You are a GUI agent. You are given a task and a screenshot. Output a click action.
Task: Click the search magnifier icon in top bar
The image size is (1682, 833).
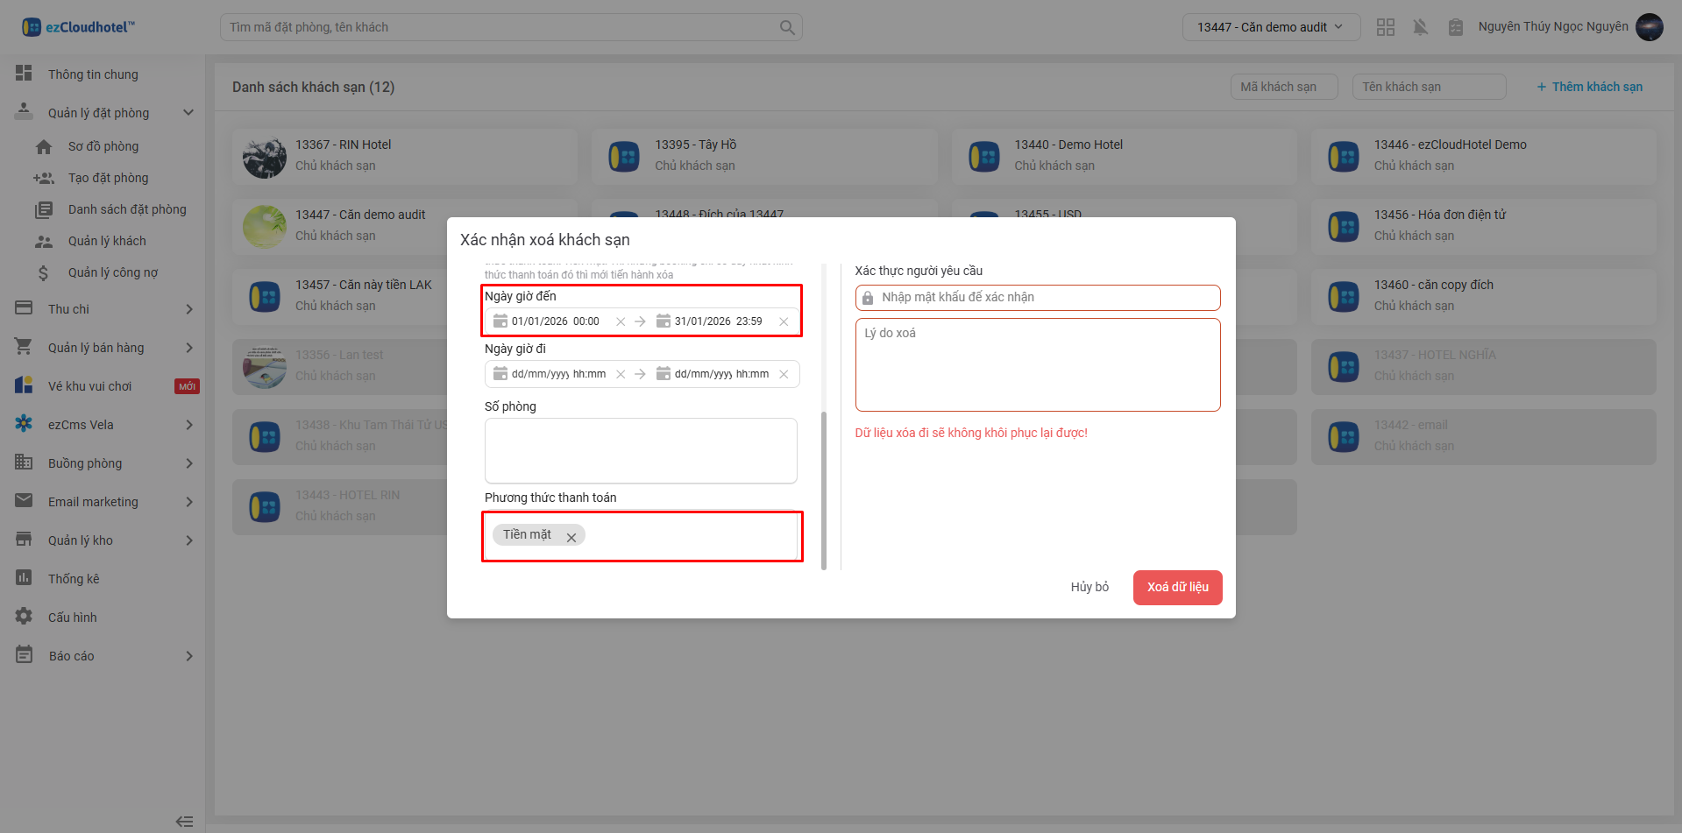[787, 27]
